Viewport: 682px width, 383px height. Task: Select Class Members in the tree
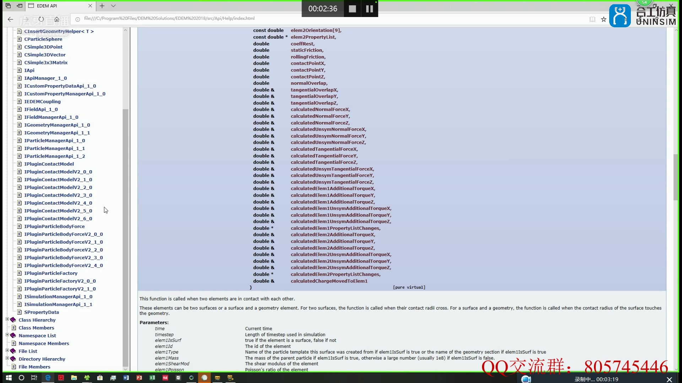pos(36,328)
